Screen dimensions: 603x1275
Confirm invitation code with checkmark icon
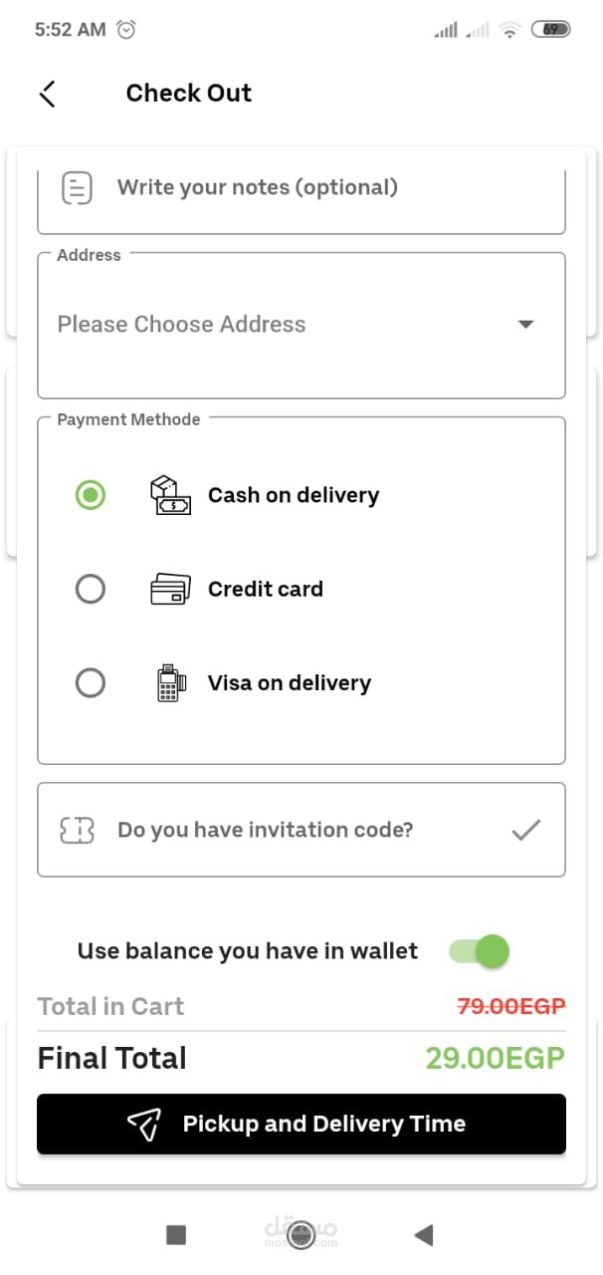(525, 830)
